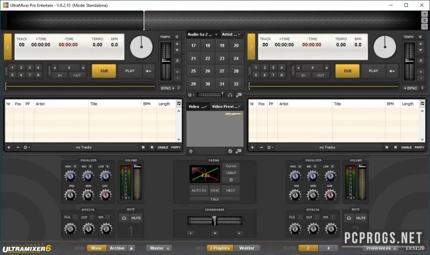Open left playlist settings gear
Screen dimensions: 430x255
pyautogui.click(x=26, y=147)
